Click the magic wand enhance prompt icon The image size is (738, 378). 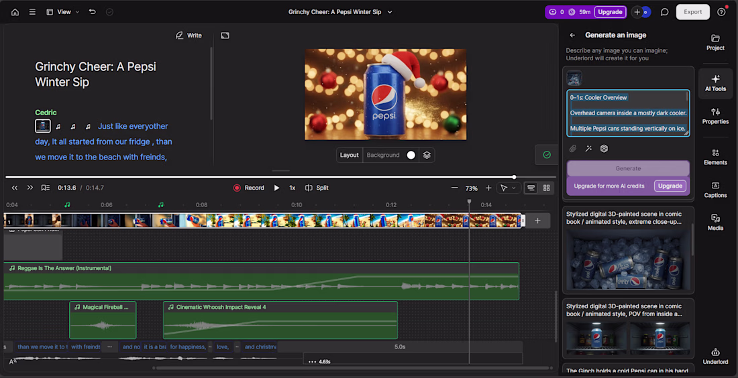point(588,149)
